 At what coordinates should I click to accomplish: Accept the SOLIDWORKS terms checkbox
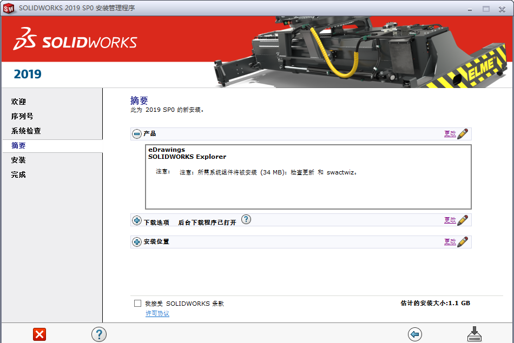tap(137, 304)
